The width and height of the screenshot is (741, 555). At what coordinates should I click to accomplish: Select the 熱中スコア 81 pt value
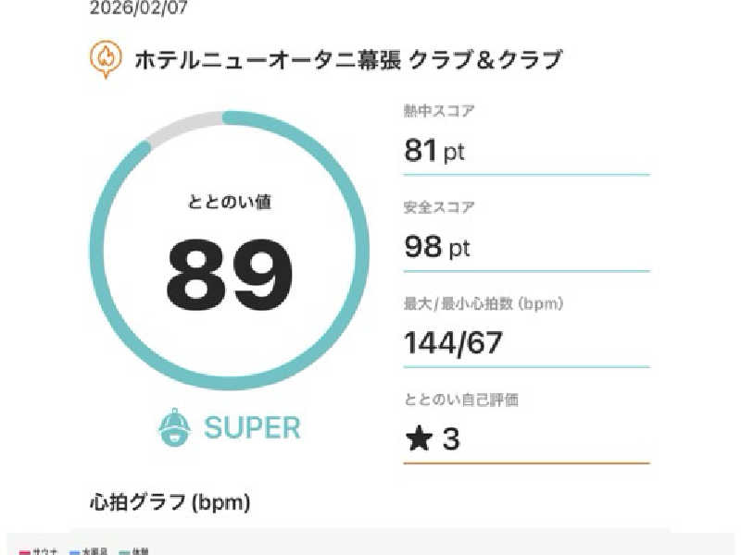point(433,151)
